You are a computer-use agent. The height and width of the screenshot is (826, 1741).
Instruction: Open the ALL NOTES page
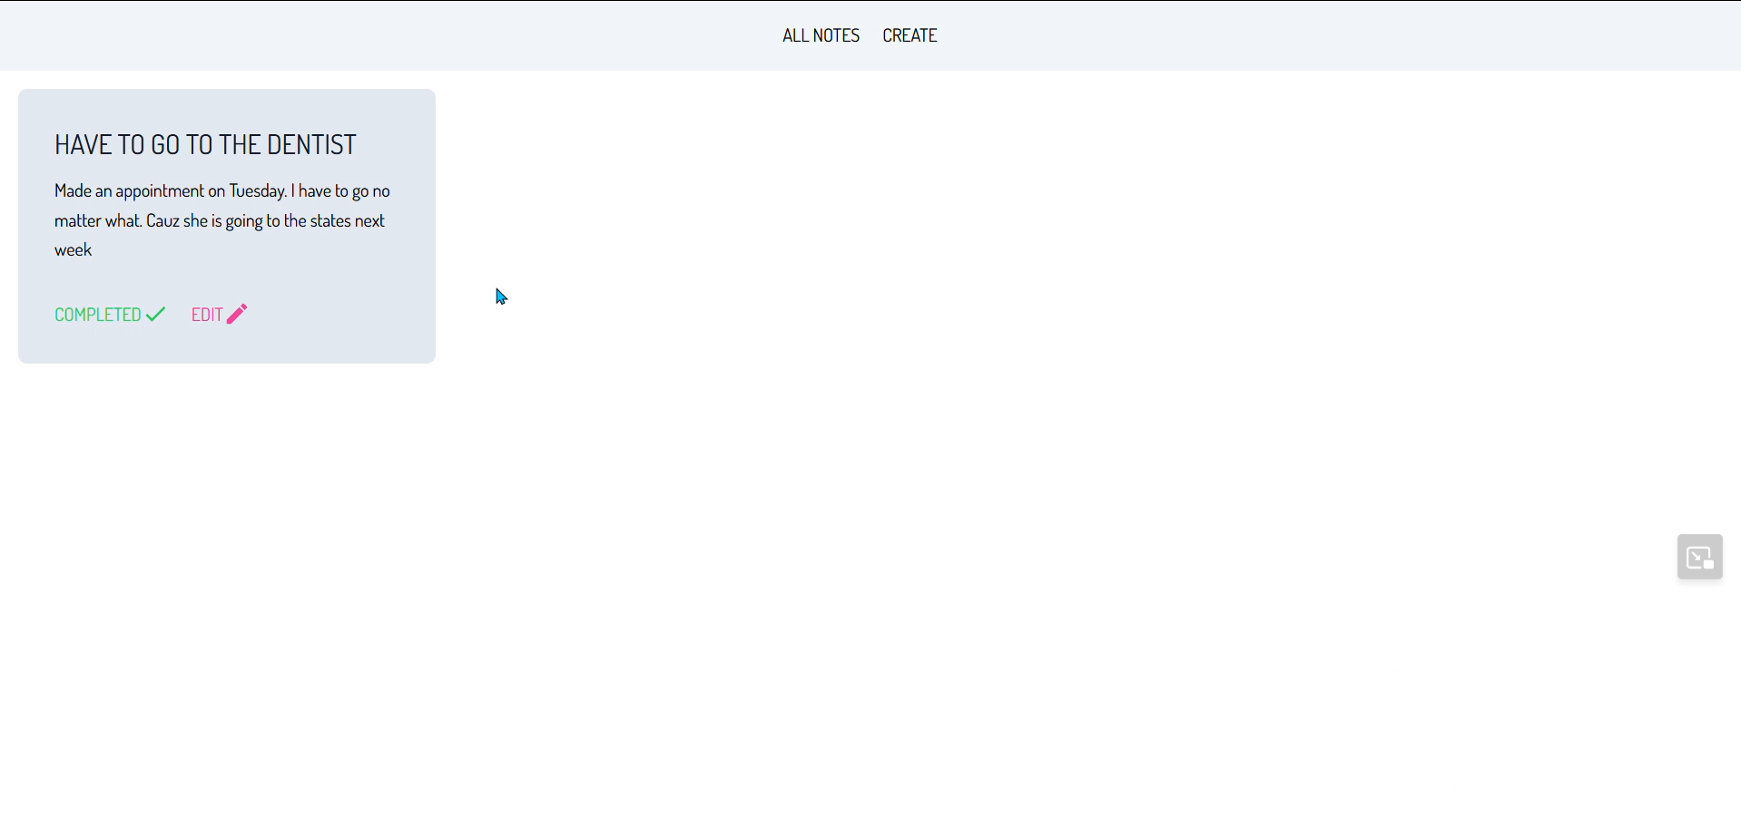point(821,35)
